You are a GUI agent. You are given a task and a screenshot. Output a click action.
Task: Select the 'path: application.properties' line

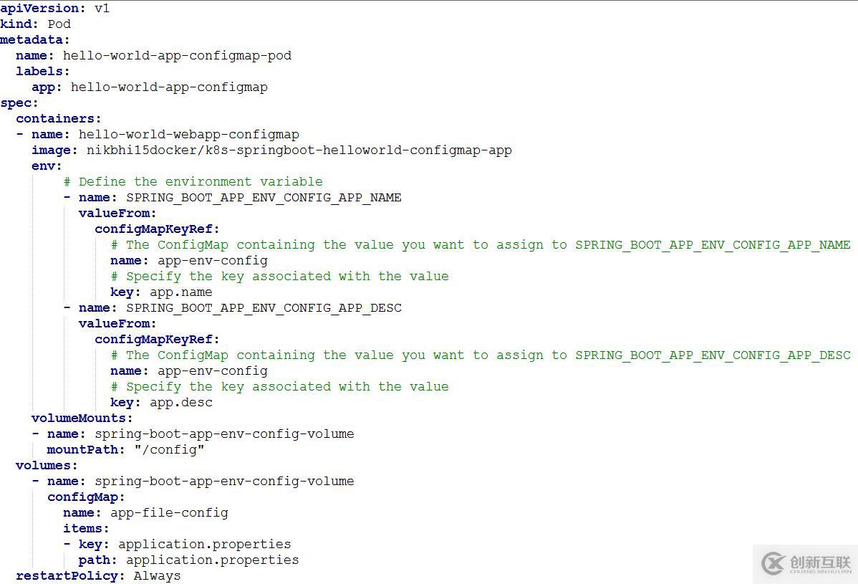tap(189, 561)
